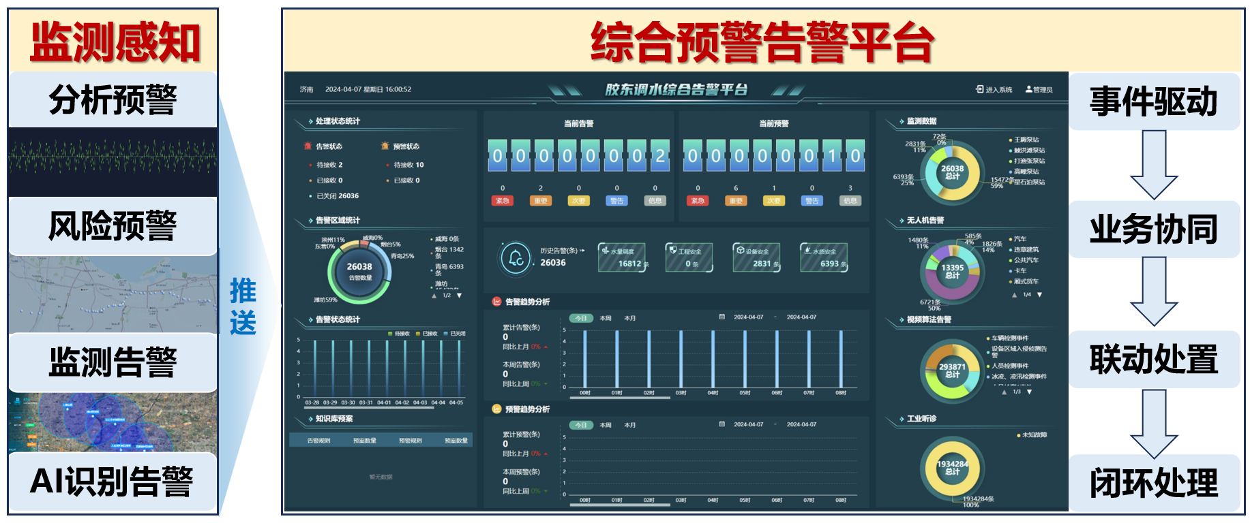Click the AI识别告警 block
Screen dimensions: 1250x523
click(113, 481)
